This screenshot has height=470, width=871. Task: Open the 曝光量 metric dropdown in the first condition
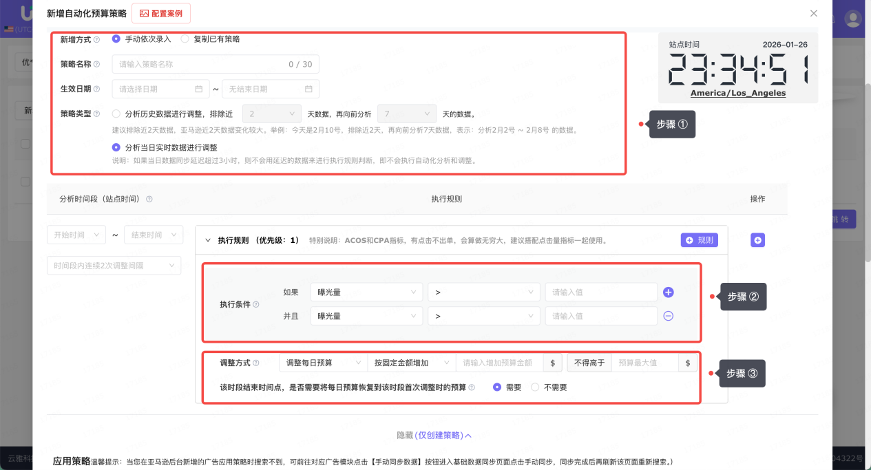click(x=366, y=292)
